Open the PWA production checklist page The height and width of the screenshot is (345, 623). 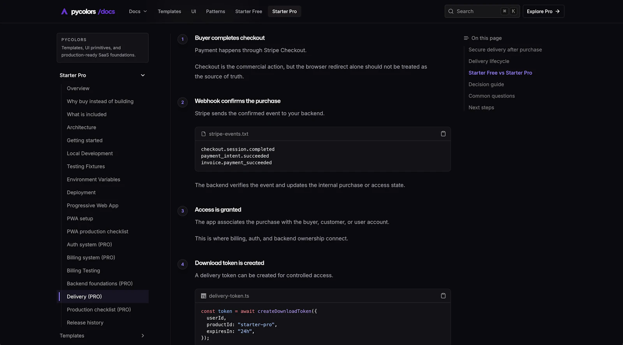(97, 232)
